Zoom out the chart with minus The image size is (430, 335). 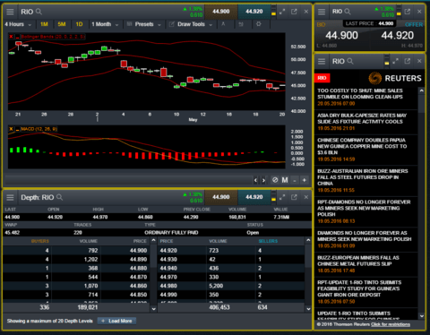pos(295,180)
